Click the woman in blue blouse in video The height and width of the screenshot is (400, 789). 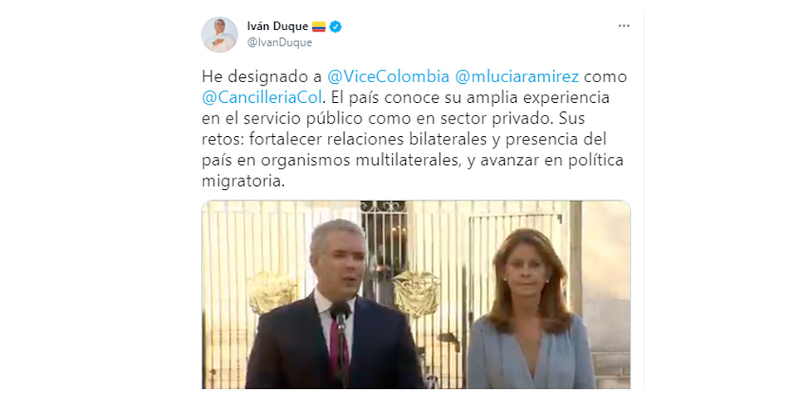[x=528, y=309]
